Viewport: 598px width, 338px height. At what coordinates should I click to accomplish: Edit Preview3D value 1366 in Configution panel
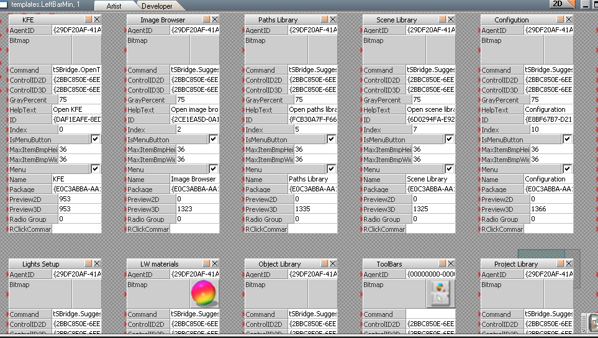(551, 209)
